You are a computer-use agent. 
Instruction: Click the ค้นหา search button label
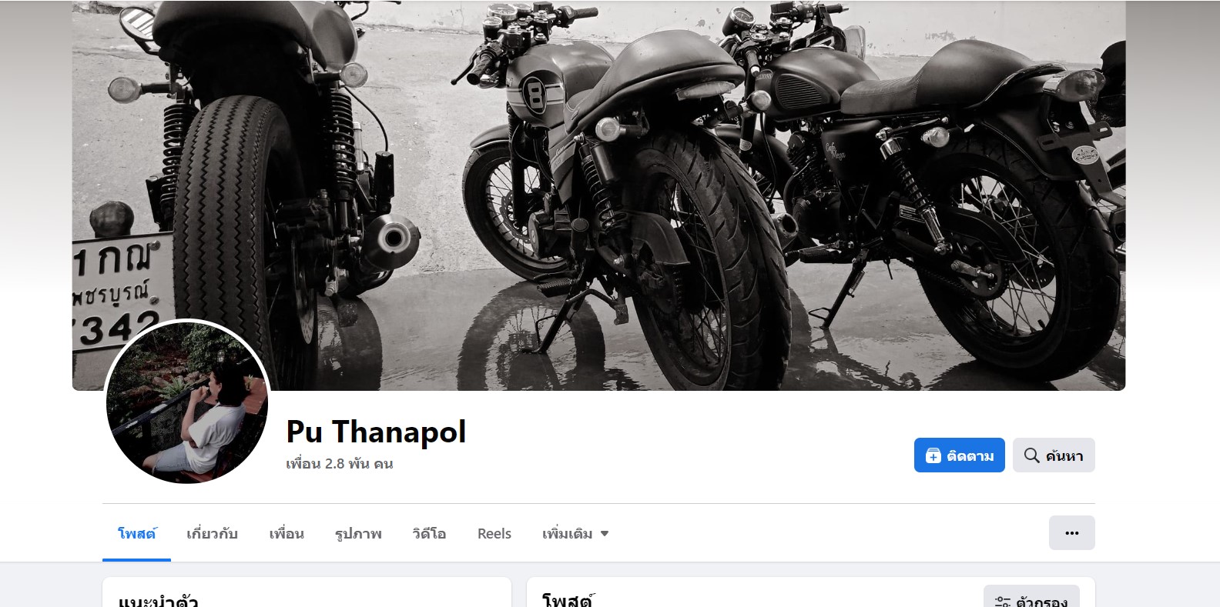tap(1064, 456)
